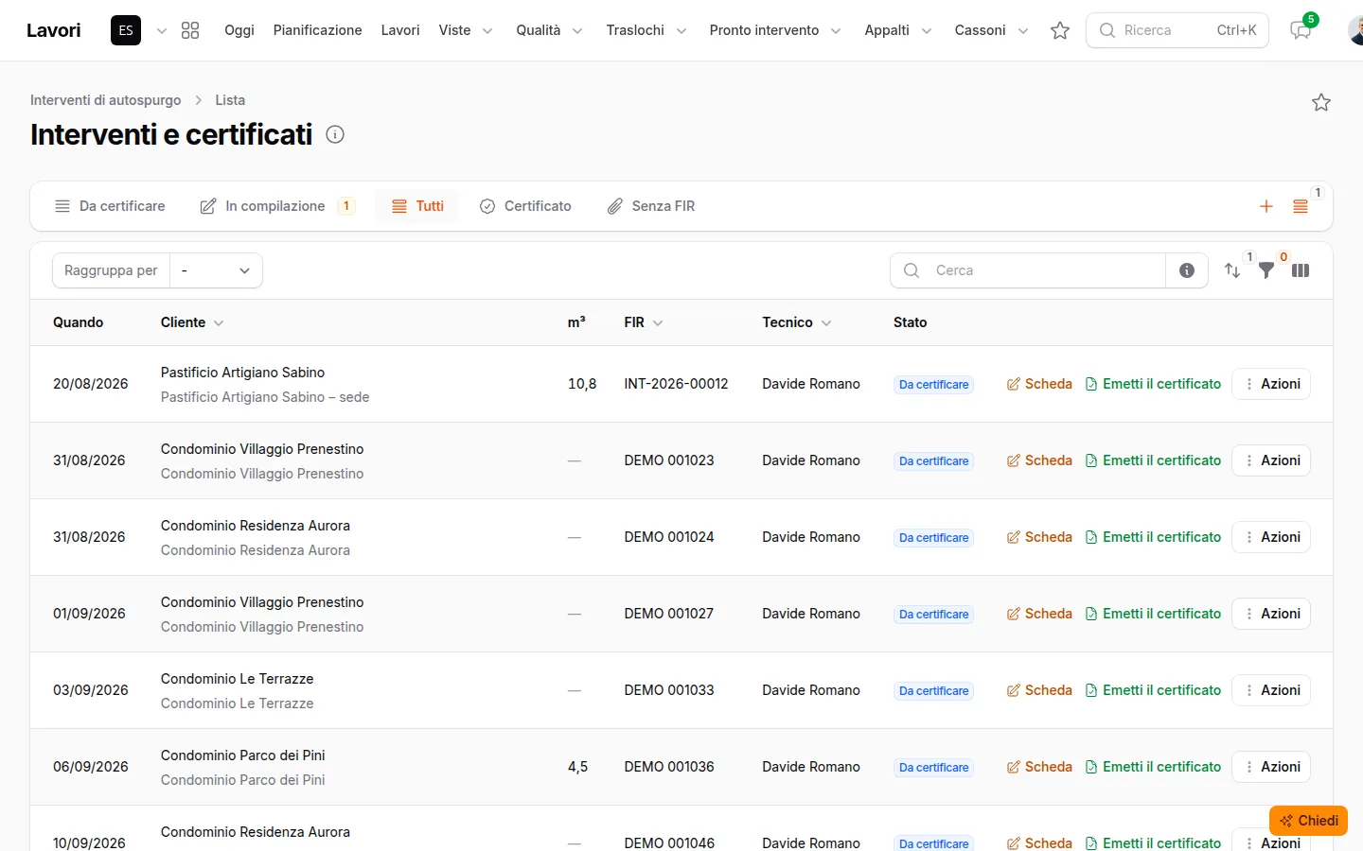Open Azioni menu for DEMO 001027
Image resolution: width=1363 pixels, height=851 pixels.
pos(1271,614)
